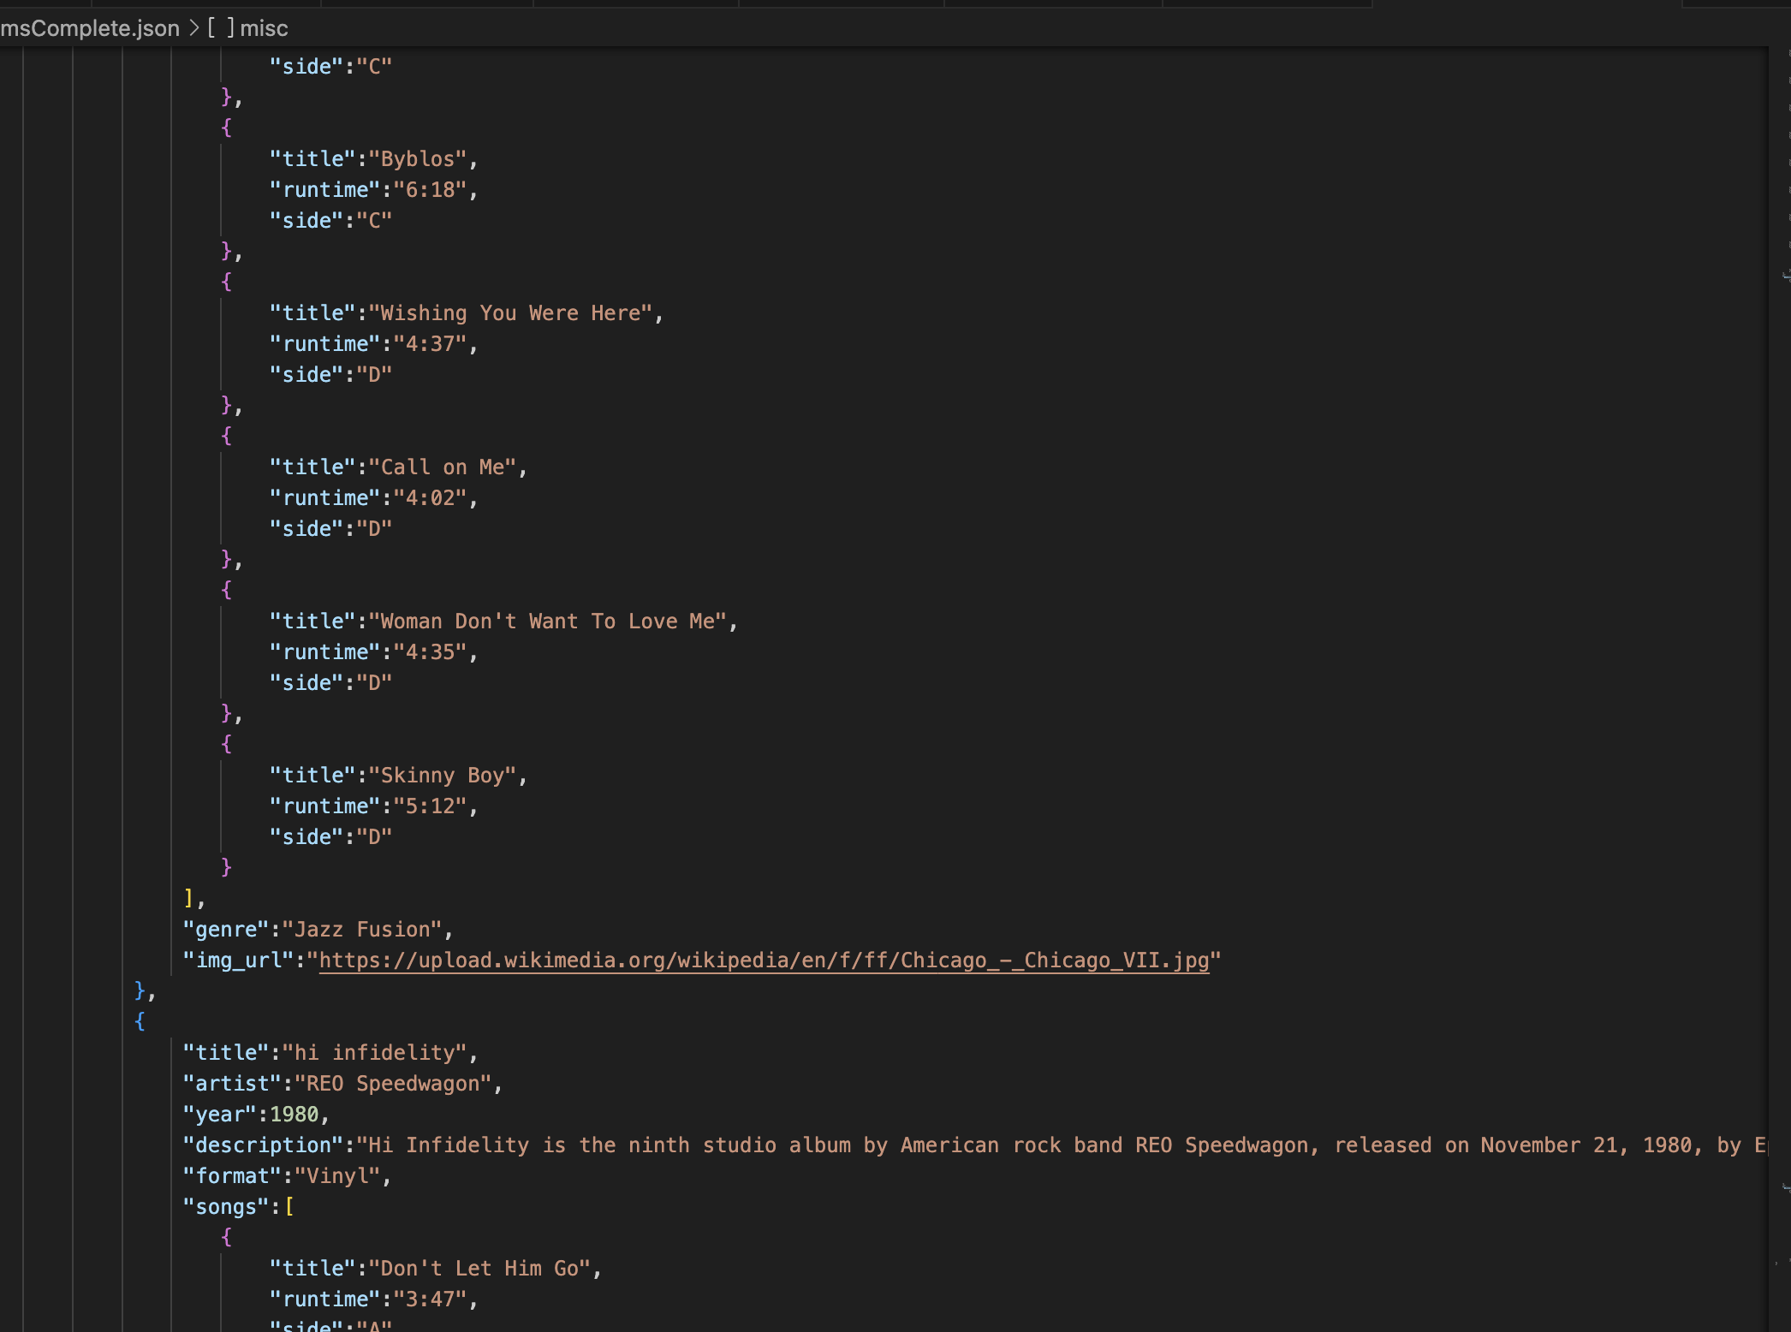Select the misc breadcrumb segment

264,28
